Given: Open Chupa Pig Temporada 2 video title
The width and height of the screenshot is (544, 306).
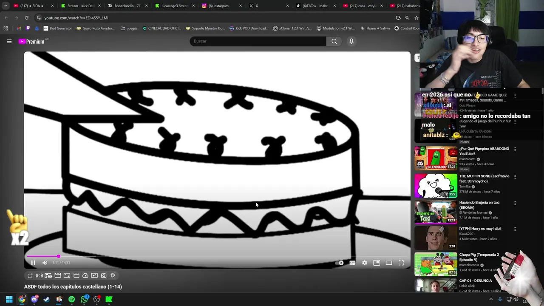Looking at the screenshot, I should [x=479, y=257].
